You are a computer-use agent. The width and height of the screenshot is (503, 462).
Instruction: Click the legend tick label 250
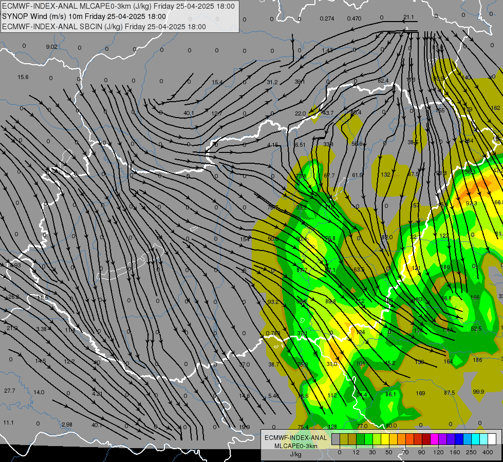[x=471, y=452]
